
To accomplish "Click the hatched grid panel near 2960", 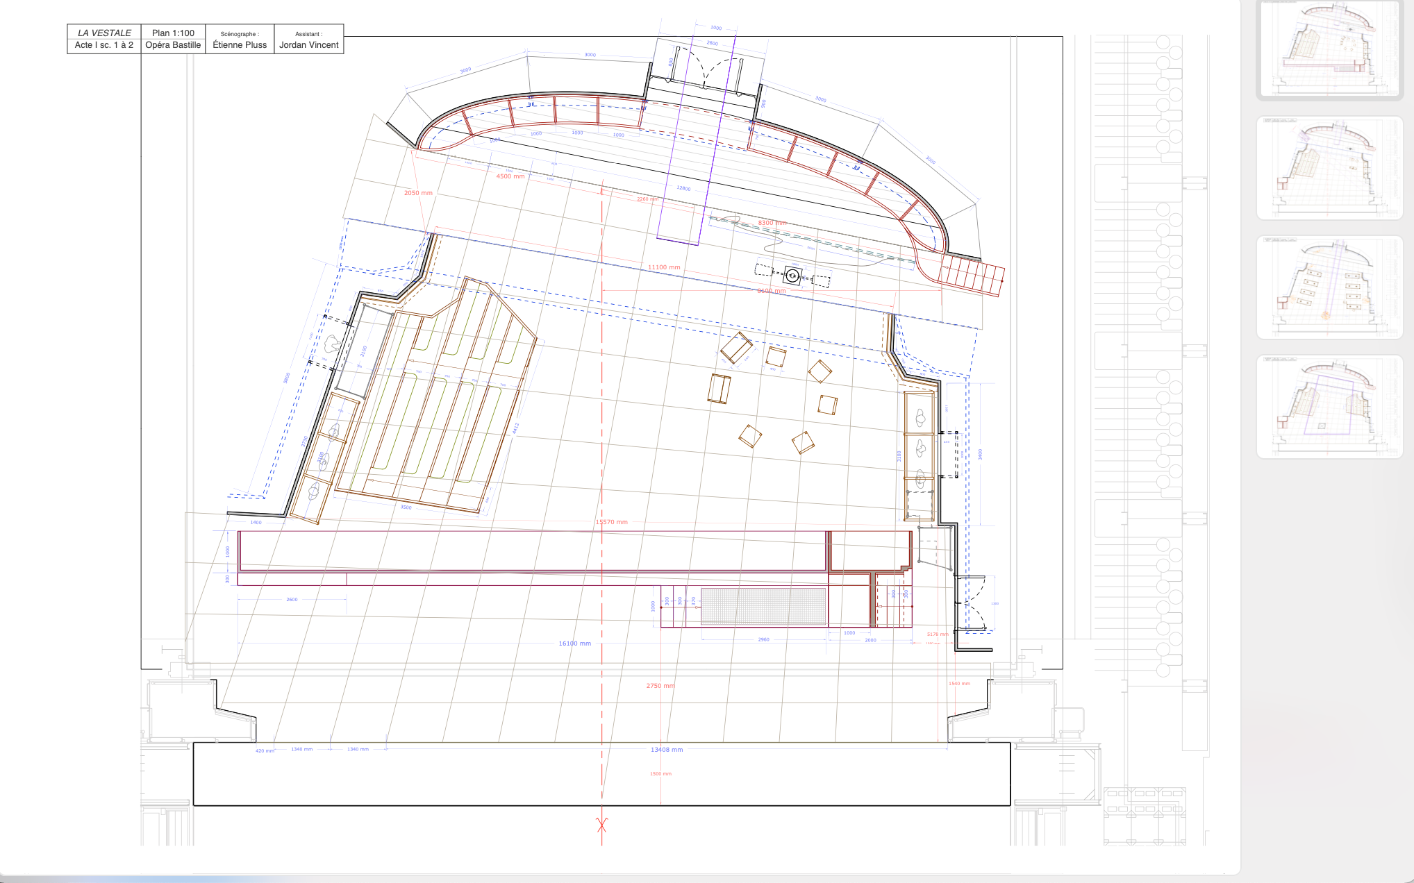I will click(x=763, y=606).
